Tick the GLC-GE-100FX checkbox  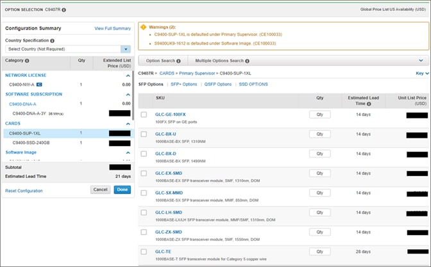[x=144, y=115]
